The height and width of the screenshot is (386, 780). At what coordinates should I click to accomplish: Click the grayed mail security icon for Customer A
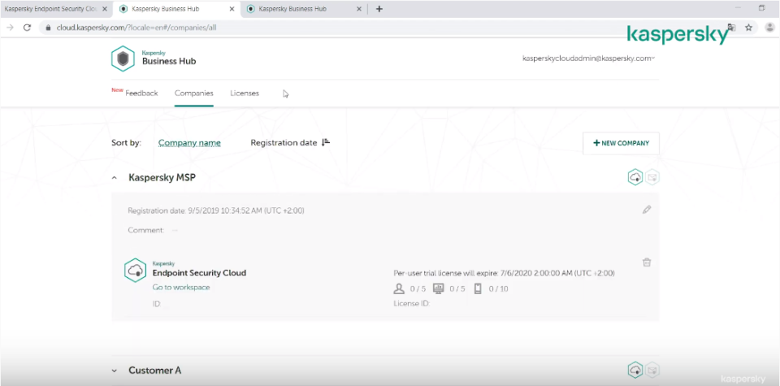click(652, 370)
